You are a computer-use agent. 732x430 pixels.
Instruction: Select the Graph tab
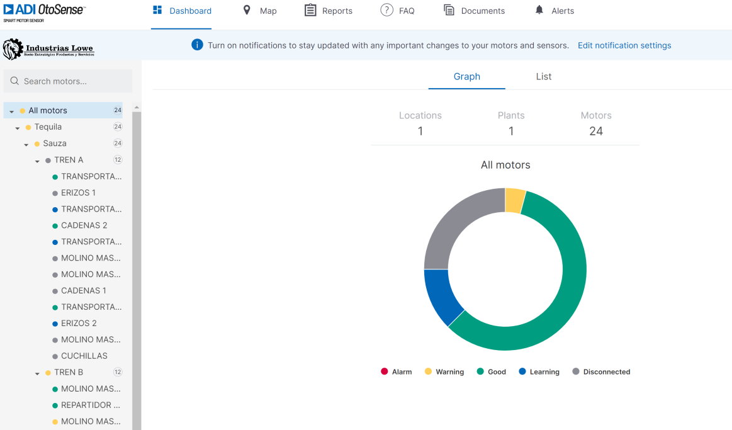click(x=466, y=77)
